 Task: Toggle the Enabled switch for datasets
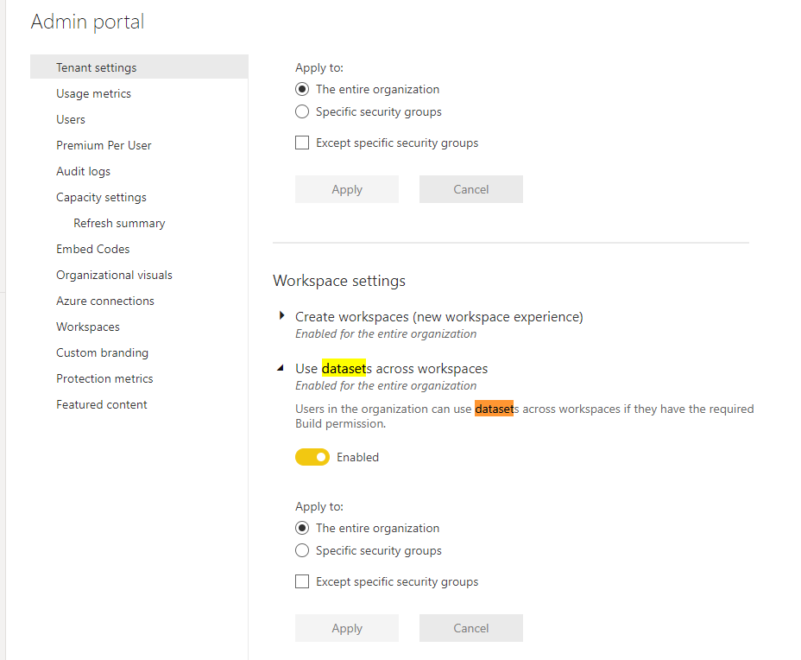point(312,457)
